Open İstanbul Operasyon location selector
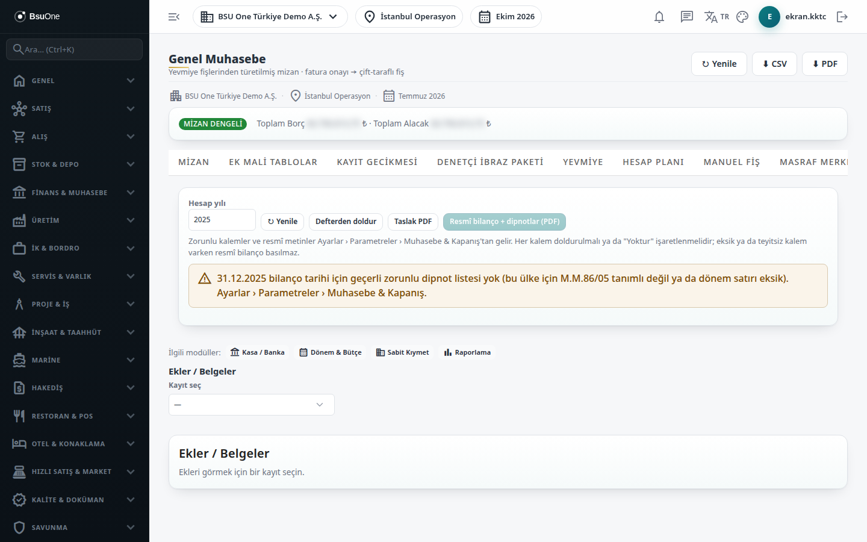The image size is (867, 542). coord(409,17)
